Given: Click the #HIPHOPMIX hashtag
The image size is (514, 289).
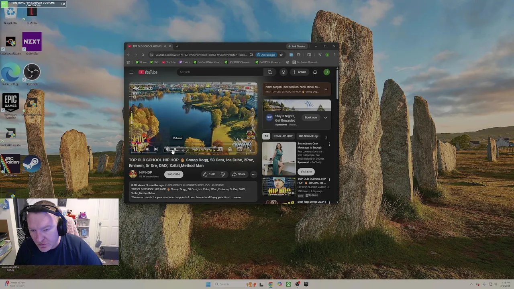Looking at the screenshot, I should click(173, 185).
